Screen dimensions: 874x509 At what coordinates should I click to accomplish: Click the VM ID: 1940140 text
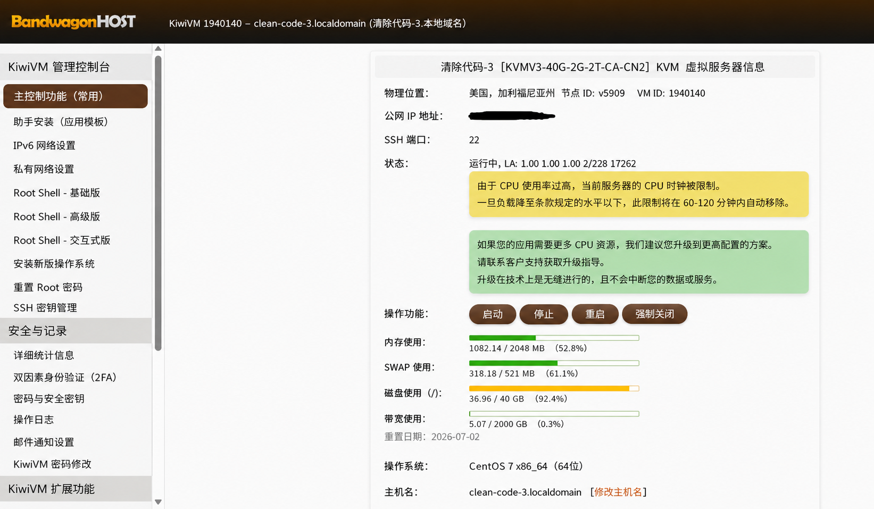click(x=671, y=93)
